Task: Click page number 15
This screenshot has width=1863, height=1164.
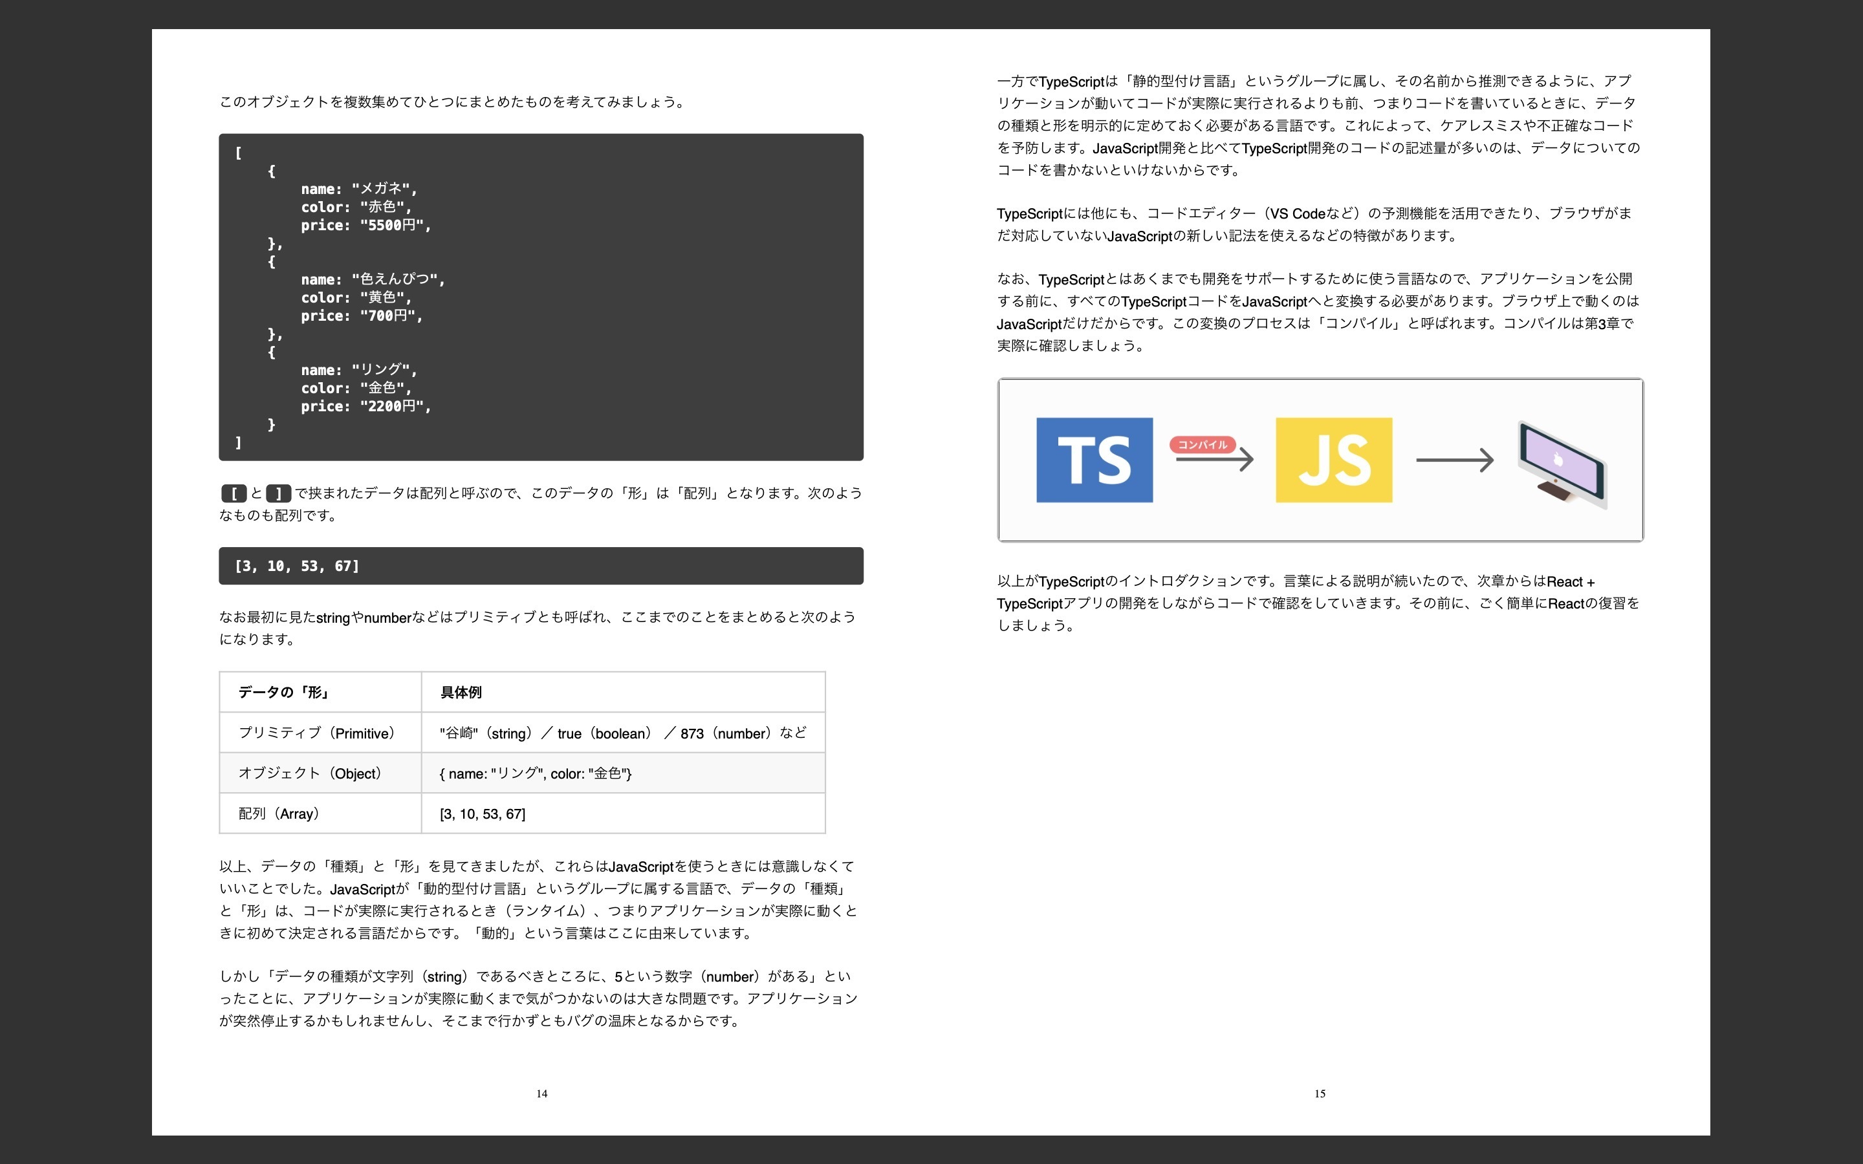Action: pos(1320,1093)
